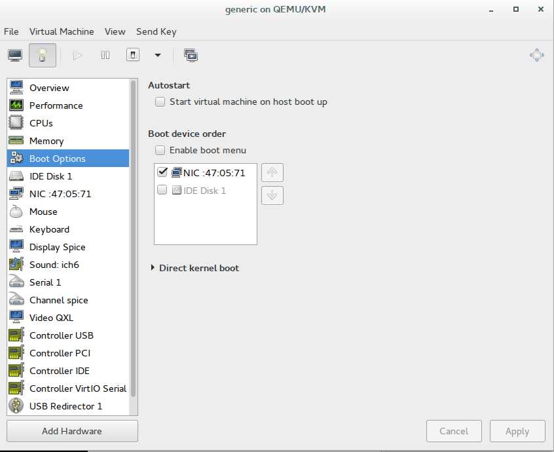The height and width of the screenshot is (452, 554).
Task: Select Channel spice entry
Action: pos(68,299)
